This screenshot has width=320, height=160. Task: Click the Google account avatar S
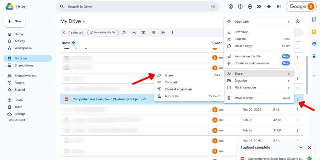pyautogui.click(x=311, y=7)
